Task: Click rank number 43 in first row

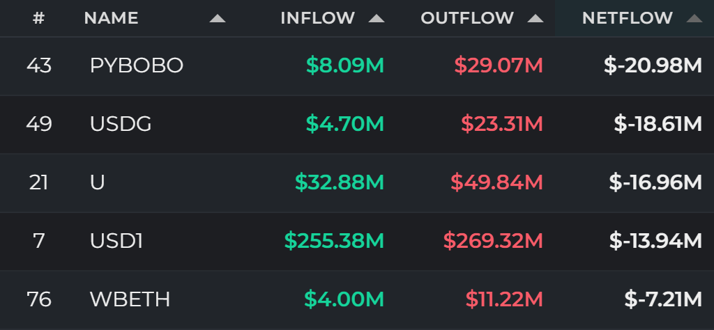Action: pyautogui.click(x=39, y=66)
